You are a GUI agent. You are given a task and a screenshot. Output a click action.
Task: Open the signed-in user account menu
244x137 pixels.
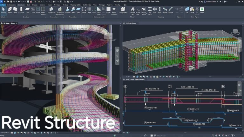[x=211, y=1]
